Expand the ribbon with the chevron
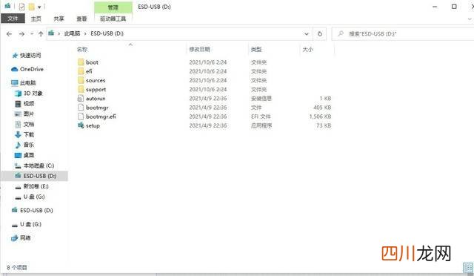The width and height of the screenshot is (474, 276). 470,19
